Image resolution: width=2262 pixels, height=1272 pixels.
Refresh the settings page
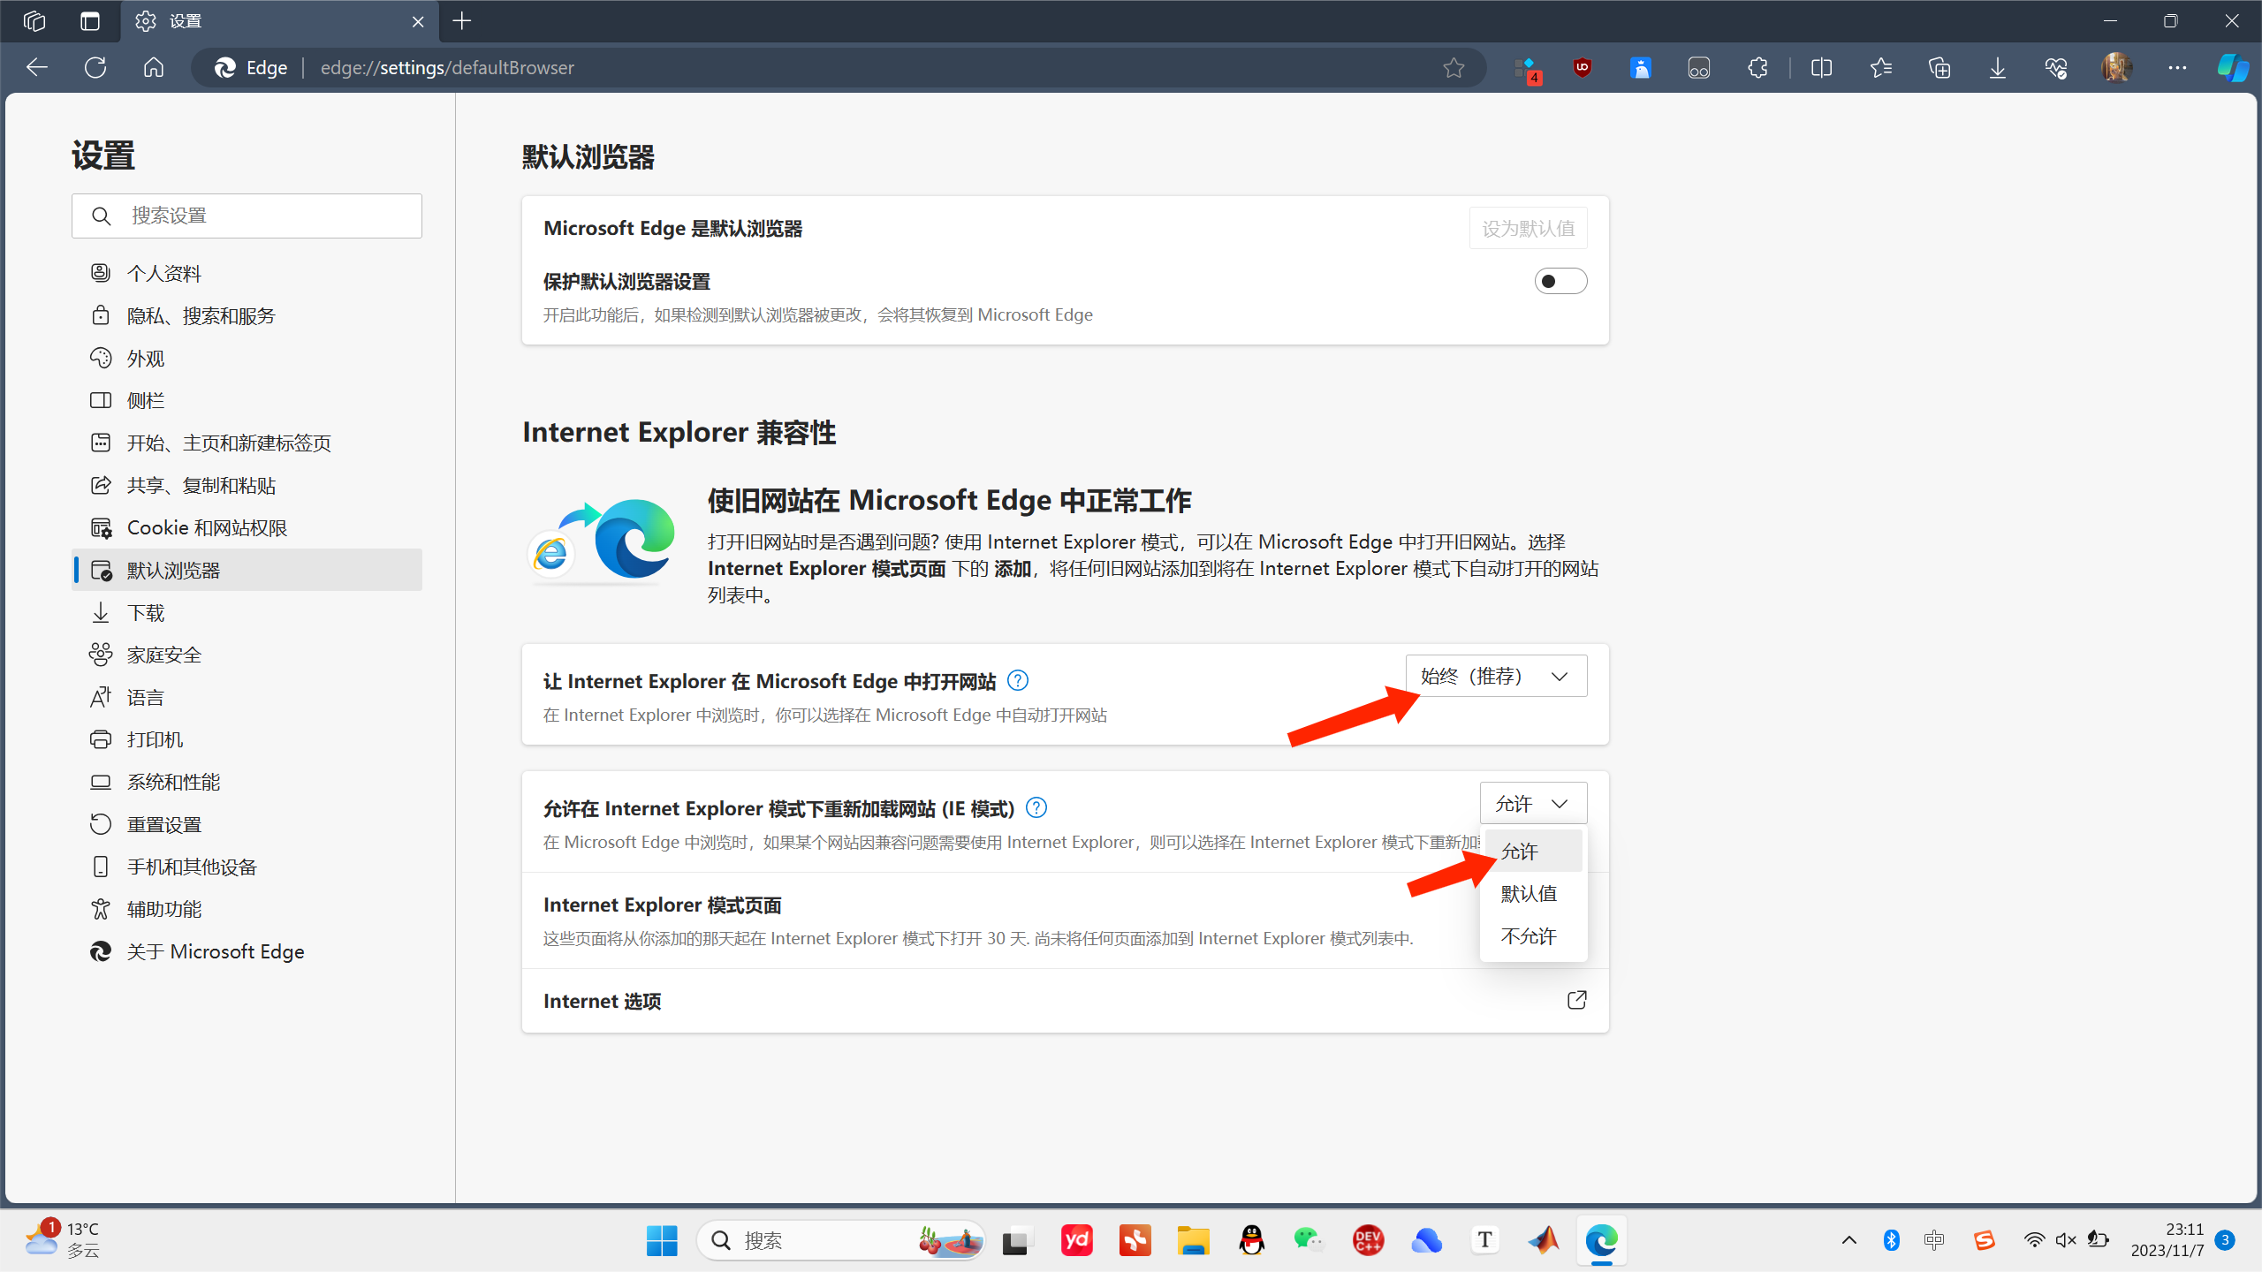[95, 68]
